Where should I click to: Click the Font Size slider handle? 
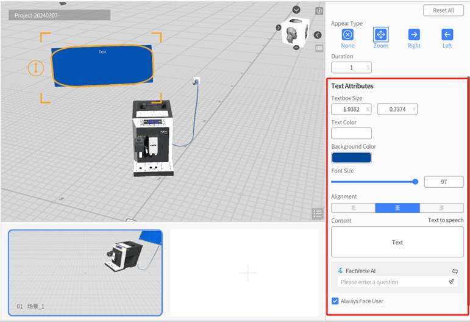click(x=415, y=181)
